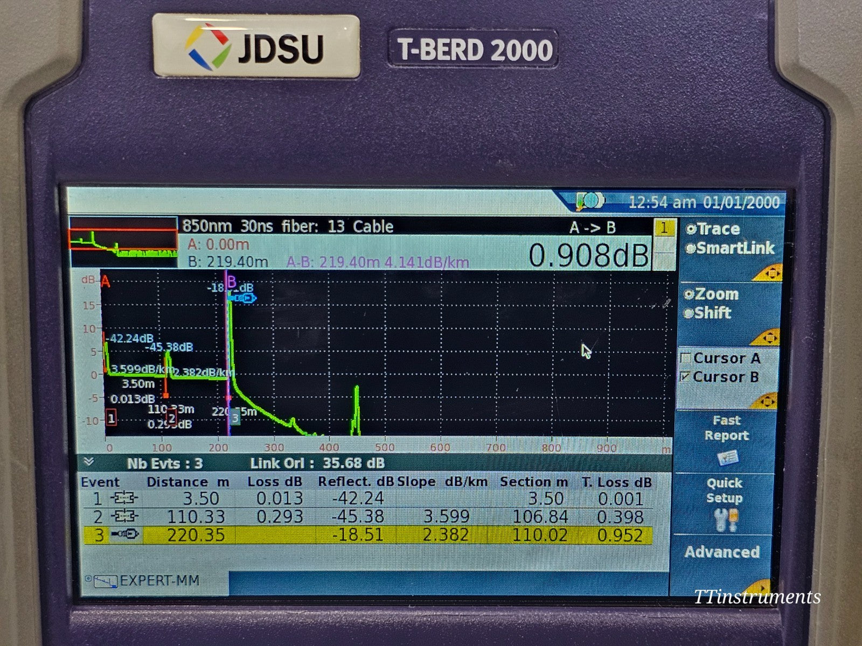The image size is (862, 646).
Task: Click the magnifier status icon near the clock
Action: 590,199
